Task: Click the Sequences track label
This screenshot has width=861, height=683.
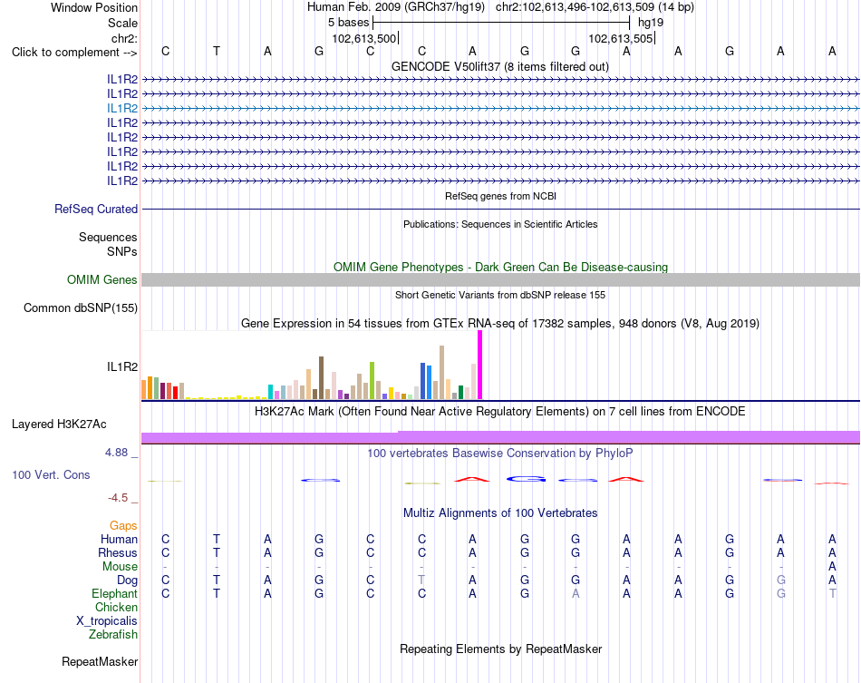Action: pos(108,237)
